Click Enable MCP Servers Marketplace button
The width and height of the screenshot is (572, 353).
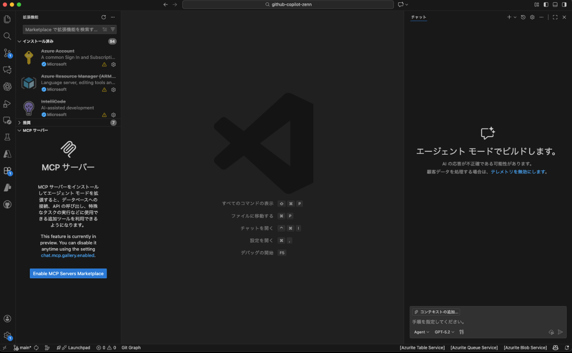tap(68, 273)
